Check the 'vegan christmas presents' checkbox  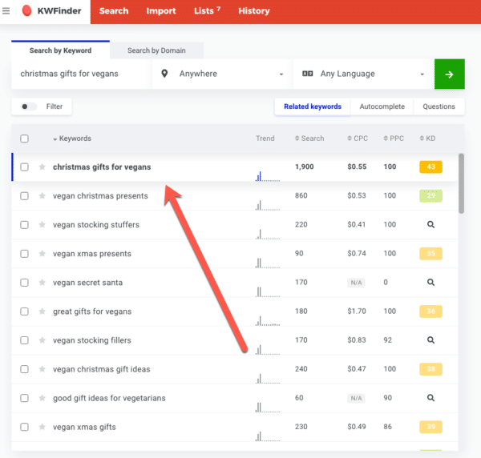click(25, 195)
